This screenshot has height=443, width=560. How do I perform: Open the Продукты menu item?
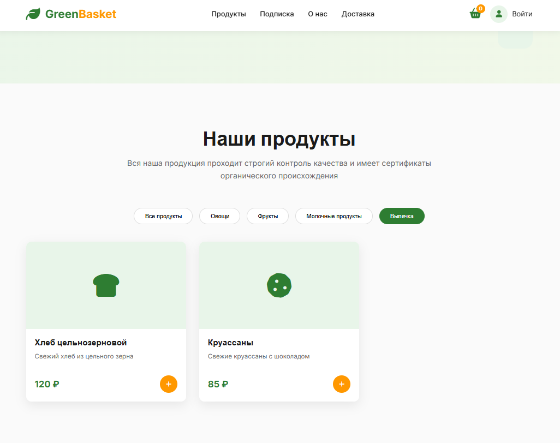point(229,14)
